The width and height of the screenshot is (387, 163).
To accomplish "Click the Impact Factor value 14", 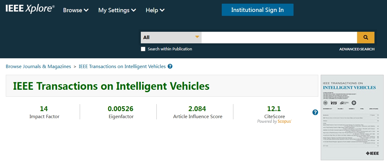I will [x=44, y=109].
